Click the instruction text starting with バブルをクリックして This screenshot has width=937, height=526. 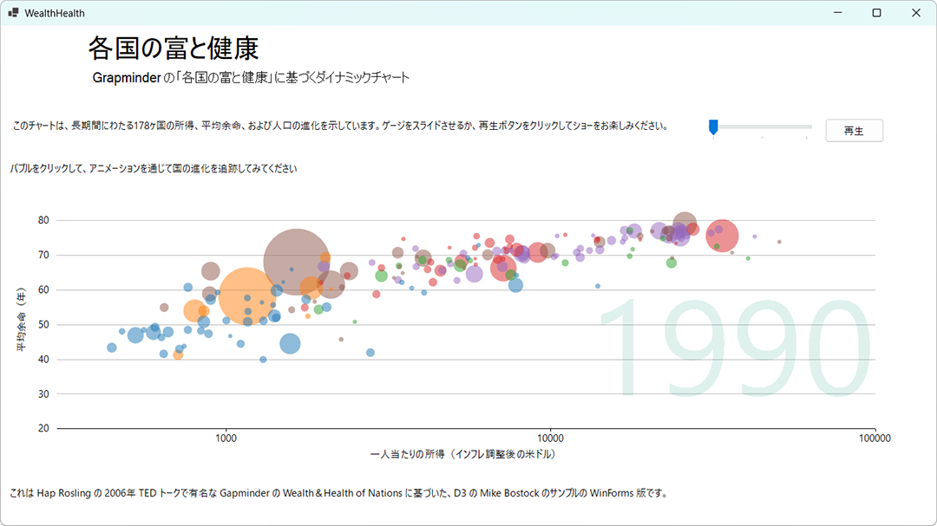pos(154,169)
